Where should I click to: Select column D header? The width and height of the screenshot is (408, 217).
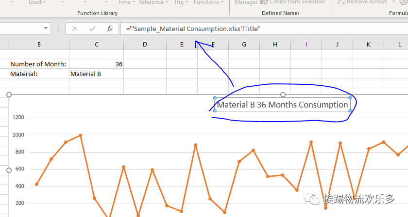click(145, 45)
